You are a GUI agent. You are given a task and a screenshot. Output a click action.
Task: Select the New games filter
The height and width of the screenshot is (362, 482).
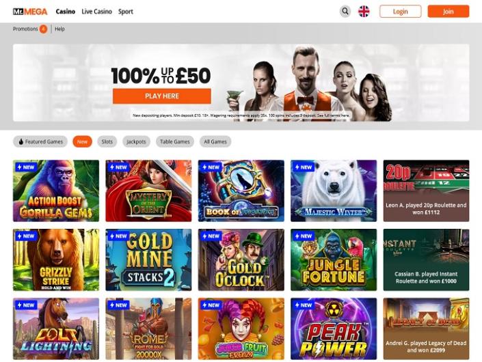[82, 141]
